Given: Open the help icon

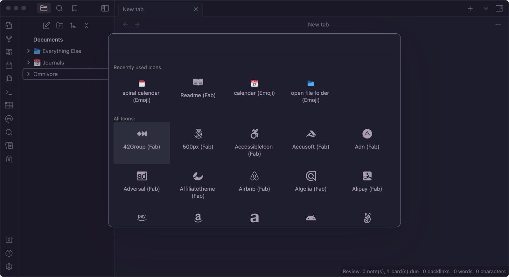Looking at the screenshot, I should pyautogui.click(x=9, y=253).
